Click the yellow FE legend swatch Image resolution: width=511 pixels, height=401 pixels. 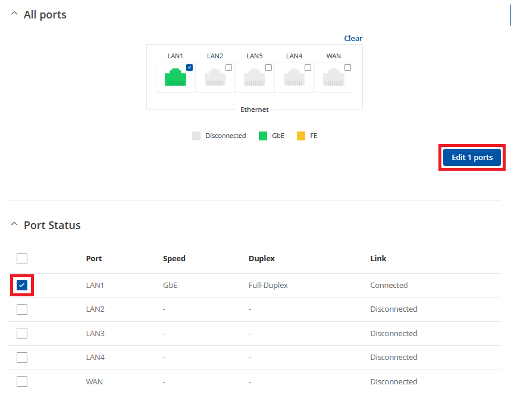(301, 136)
